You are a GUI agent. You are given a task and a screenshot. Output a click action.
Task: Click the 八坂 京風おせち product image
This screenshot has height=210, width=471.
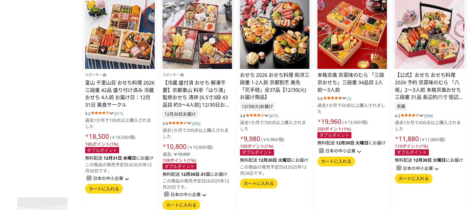430,34
